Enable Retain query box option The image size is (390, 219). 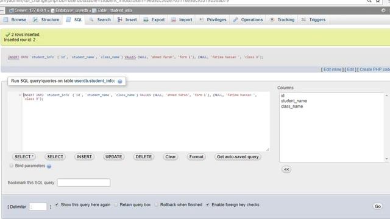pos(116,204)
